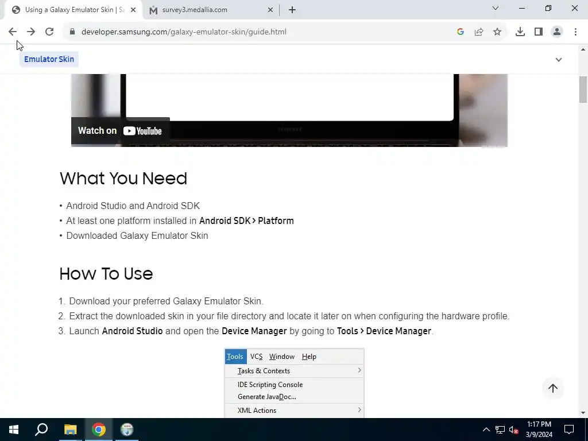The width and height of the screenshot is (588, 441).
Task: Show hidden system tray icons
Action: coord(486,430)
